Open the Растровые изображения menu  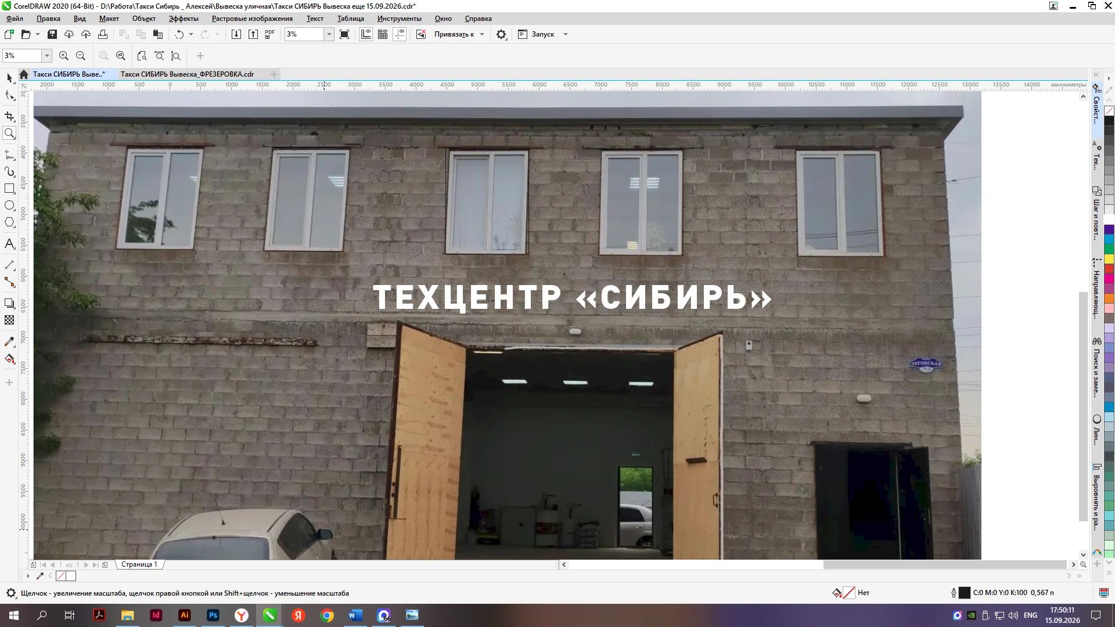[252, 19]
